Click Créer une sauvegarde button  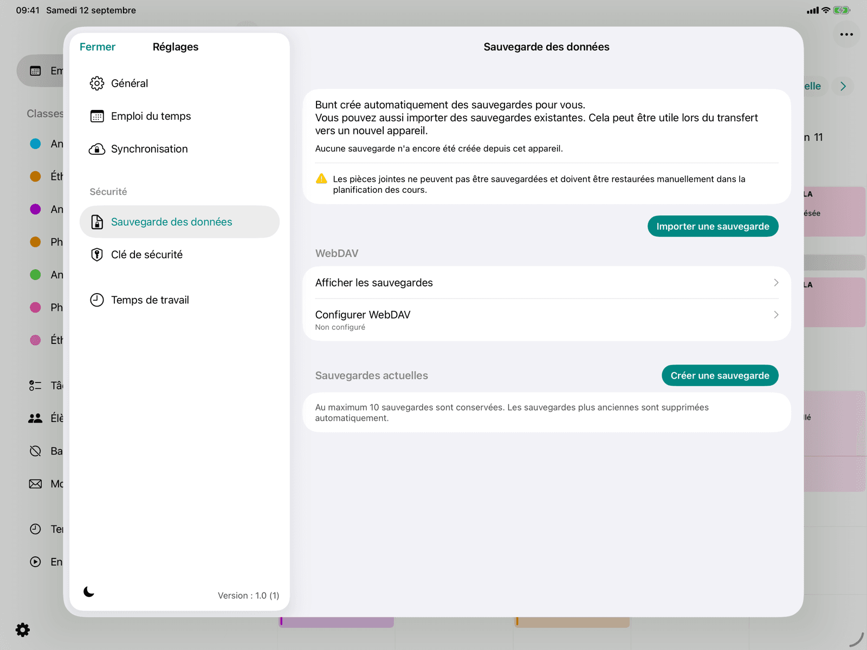(x=720, y=375)
